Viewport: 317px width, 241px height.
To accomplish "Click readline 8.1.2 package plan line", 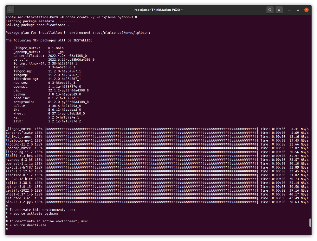I will tap(46, 98).
